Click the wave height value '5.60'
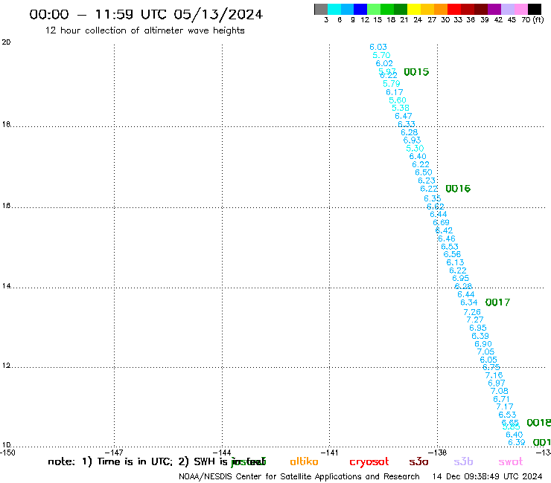The width and height of the screenshot is (551, 483). [x=398, y=100]
